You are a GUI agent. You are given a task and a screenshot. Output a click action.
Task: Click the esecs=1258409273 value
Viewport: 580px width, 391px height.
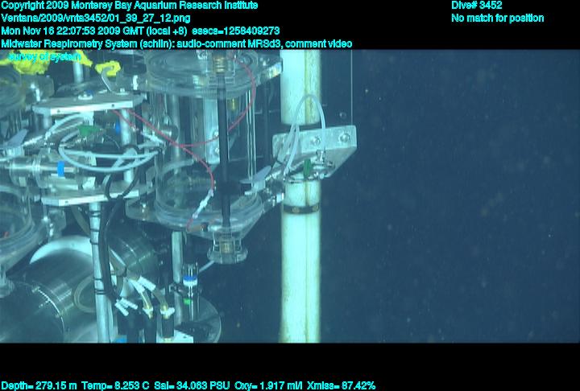click(236, 31)
